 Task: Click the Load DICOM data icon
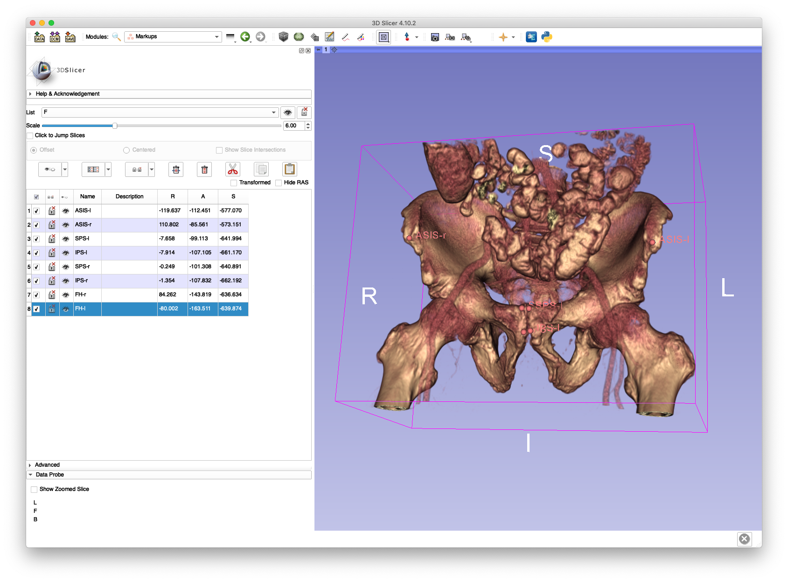tap(55, 37)
